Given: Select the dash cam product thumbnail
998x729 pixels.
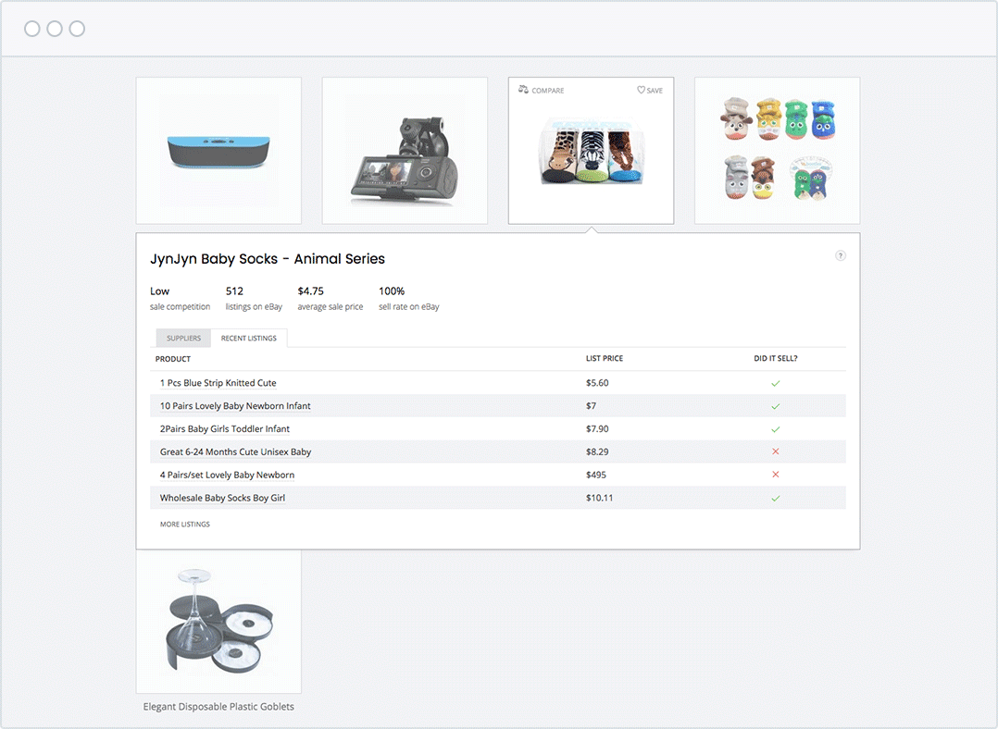Looking at the screenshot, I should (x=405, y=151).
